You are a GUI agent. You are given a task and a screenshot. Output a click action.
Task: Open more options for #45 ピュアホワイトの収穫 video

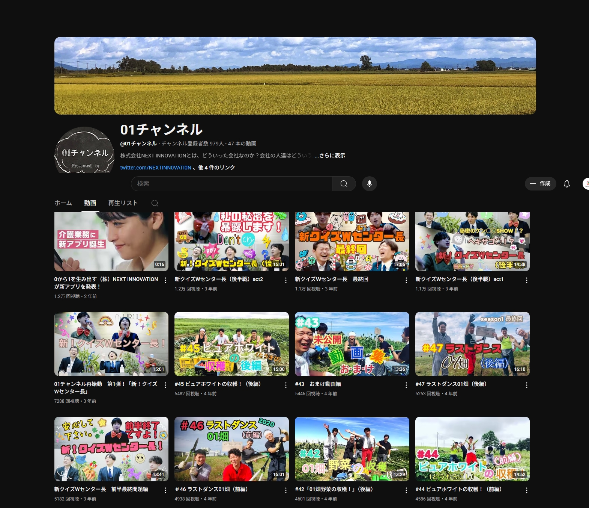286,385
